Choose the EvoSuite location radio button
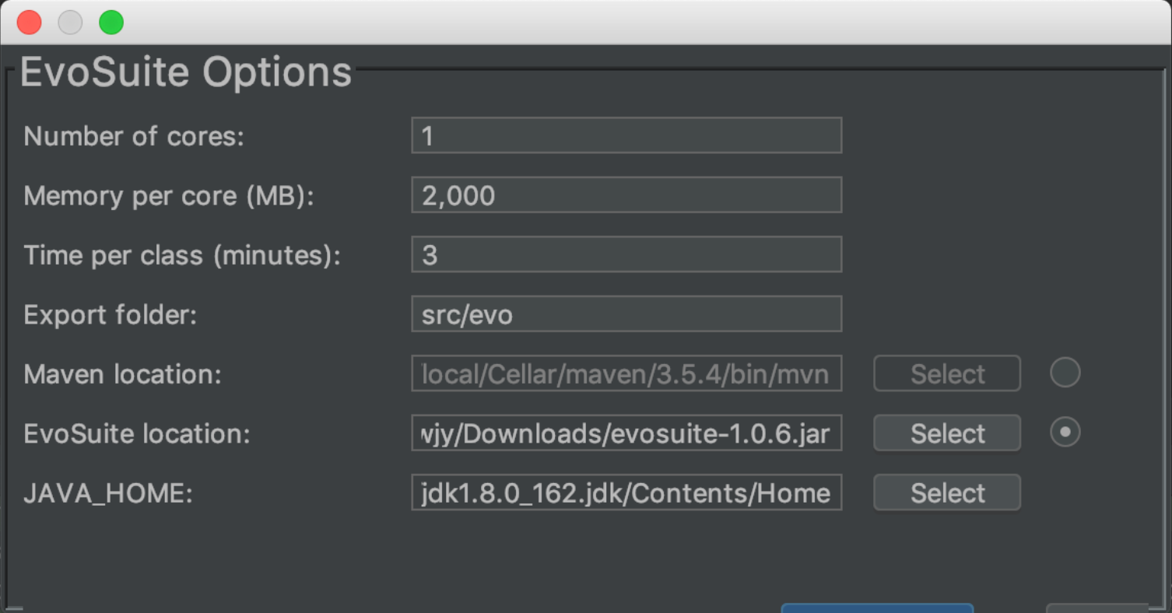1172x613 pixels. click(1065, 432)
